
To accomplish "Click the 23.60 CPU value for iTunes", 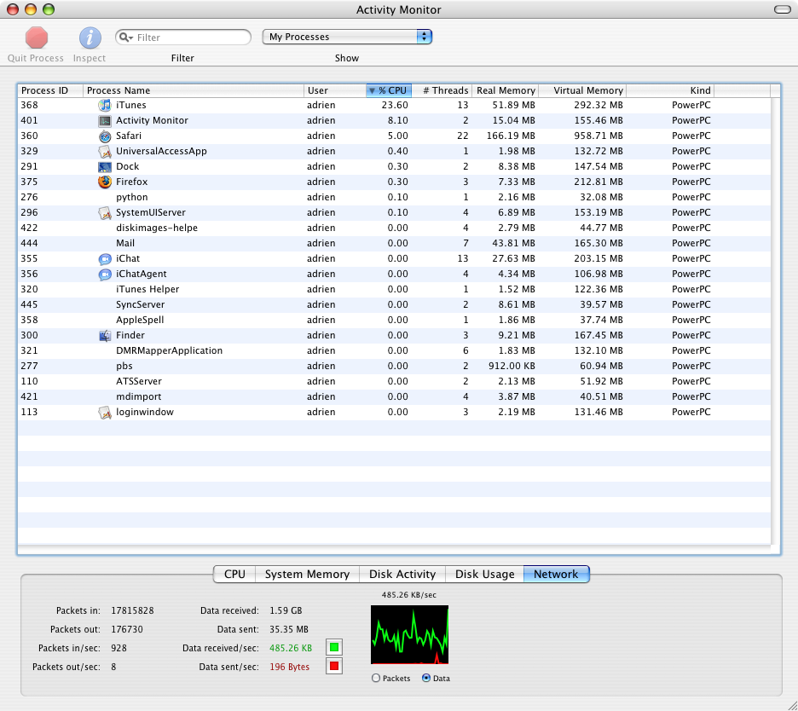I will coord(395,106).
